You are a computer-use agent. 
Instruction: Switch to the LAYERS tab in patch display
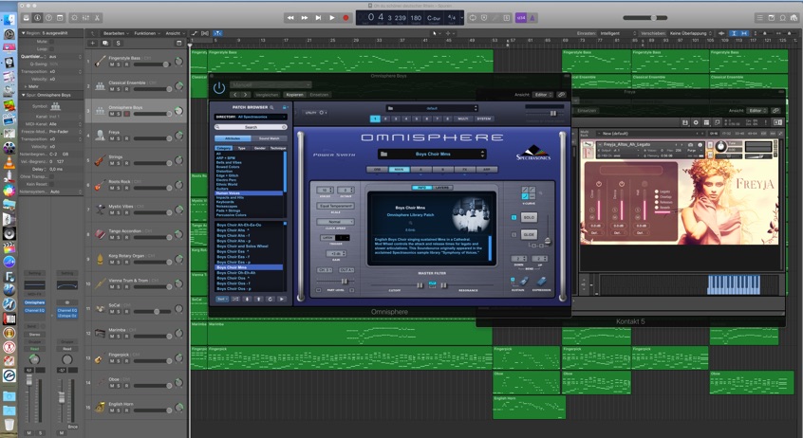click(441, 188)
